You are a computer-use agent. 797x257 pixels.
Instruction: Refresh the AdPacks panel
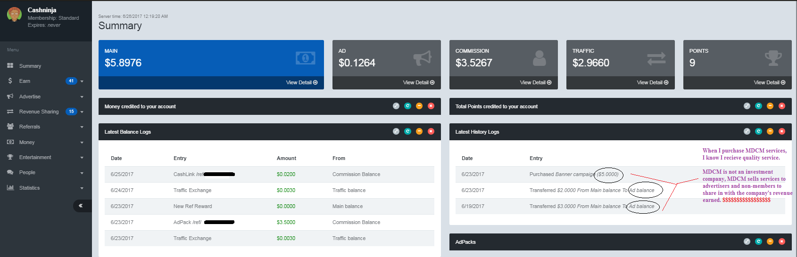click(x=759, y=241)
